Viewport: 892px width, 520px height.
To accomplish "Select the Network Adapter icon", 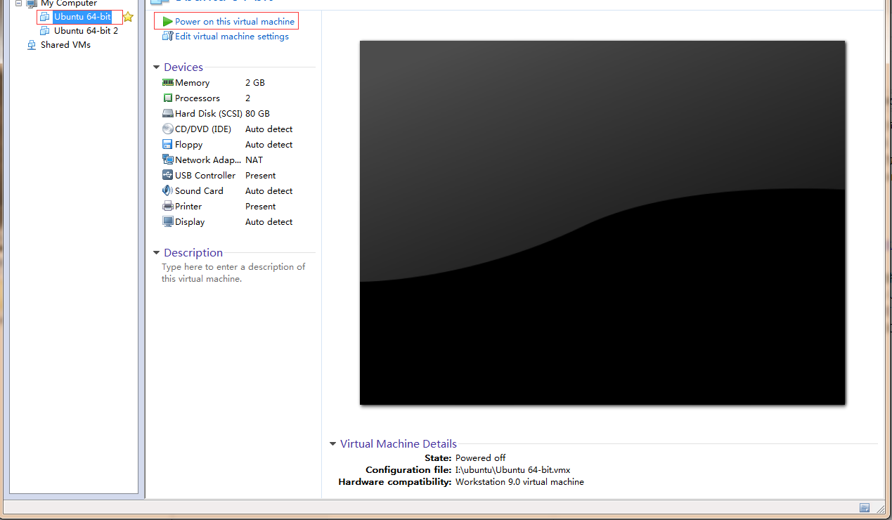I will coord(167,160).
